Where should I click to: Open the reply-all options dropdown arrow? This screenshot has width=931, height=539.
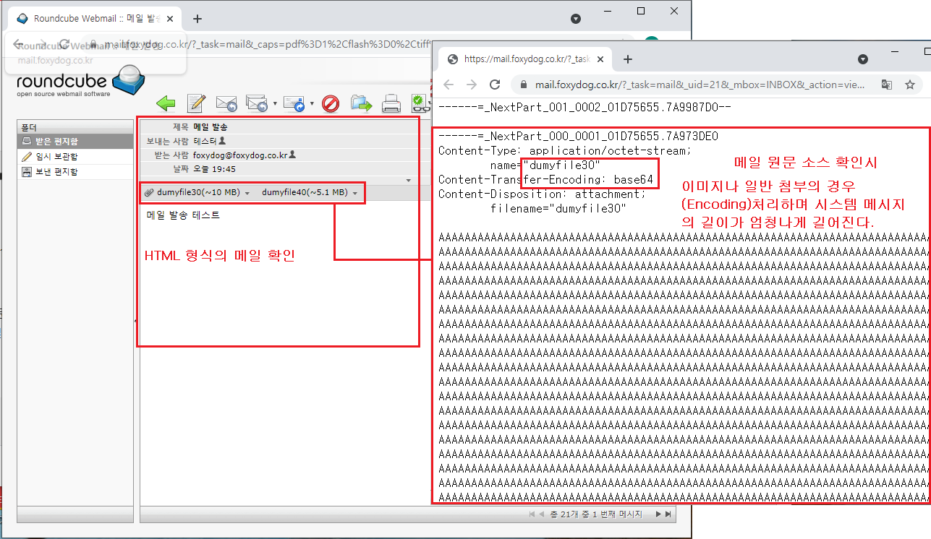(275, 104)
